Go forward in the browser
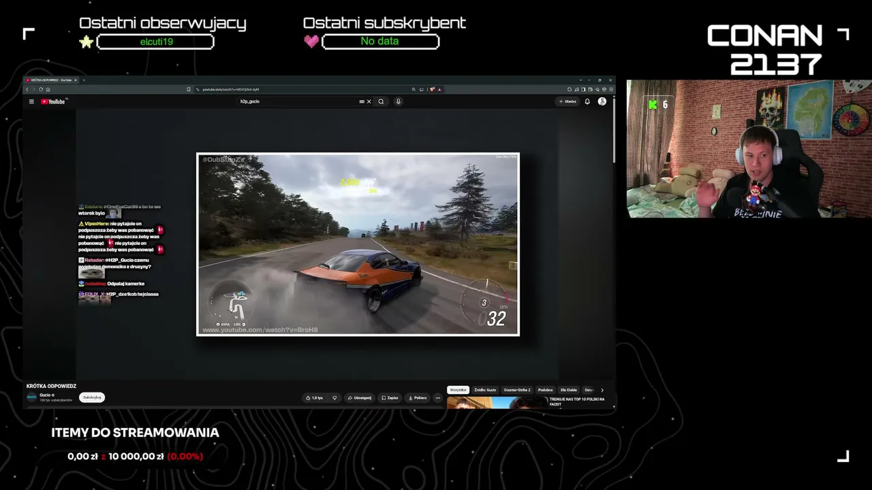Viewport: 872px width, 490px height. coord(34,89)
